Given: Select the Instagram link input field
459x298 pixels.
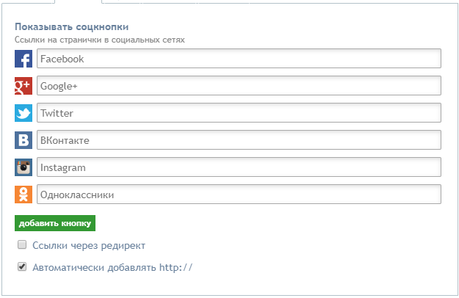Looking at the screenshot, I should click(239, 167).
